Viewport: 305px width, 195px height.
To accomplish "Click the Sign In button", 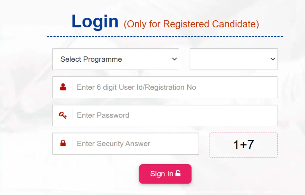I will 165,174.
